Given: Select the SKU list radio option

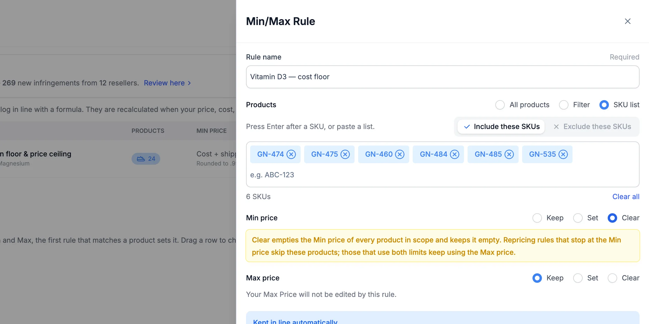Looking at the screenshot, I should pyautogui.click(x=604, y=105).
